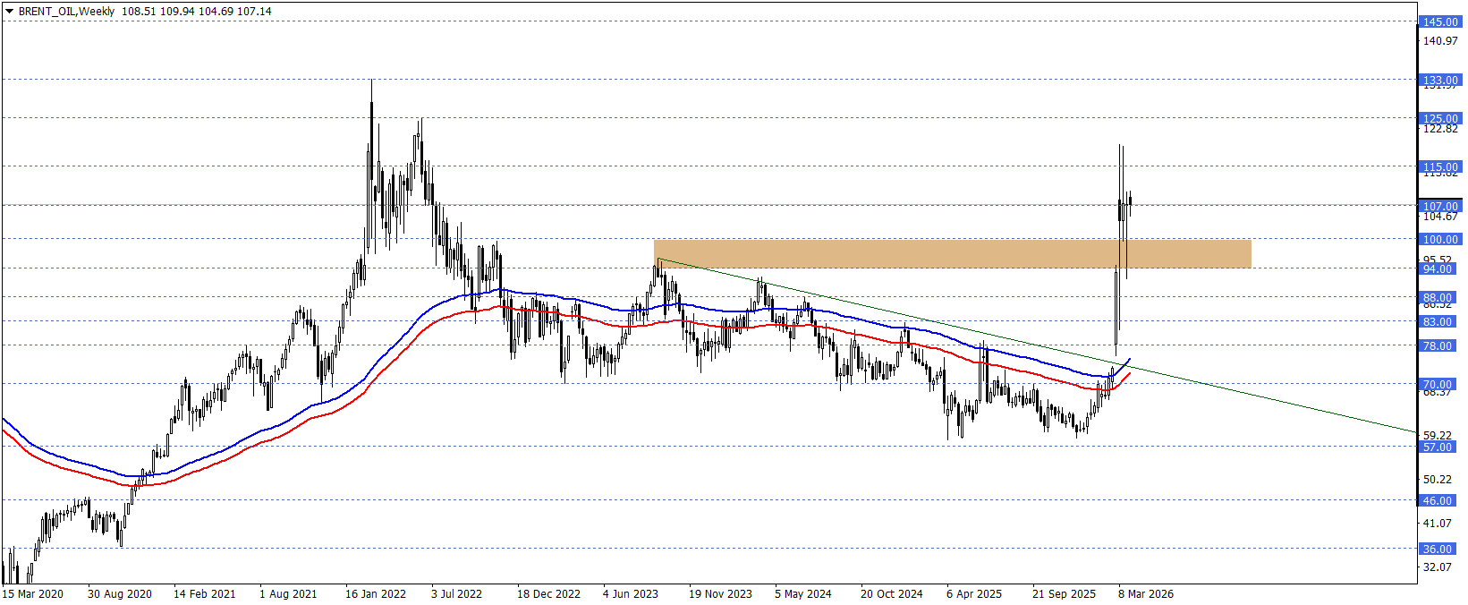Select the green descending trendline
The width and height of the screenshot is (1468, 605).
pyautogui.click(x=1252, y=395)
